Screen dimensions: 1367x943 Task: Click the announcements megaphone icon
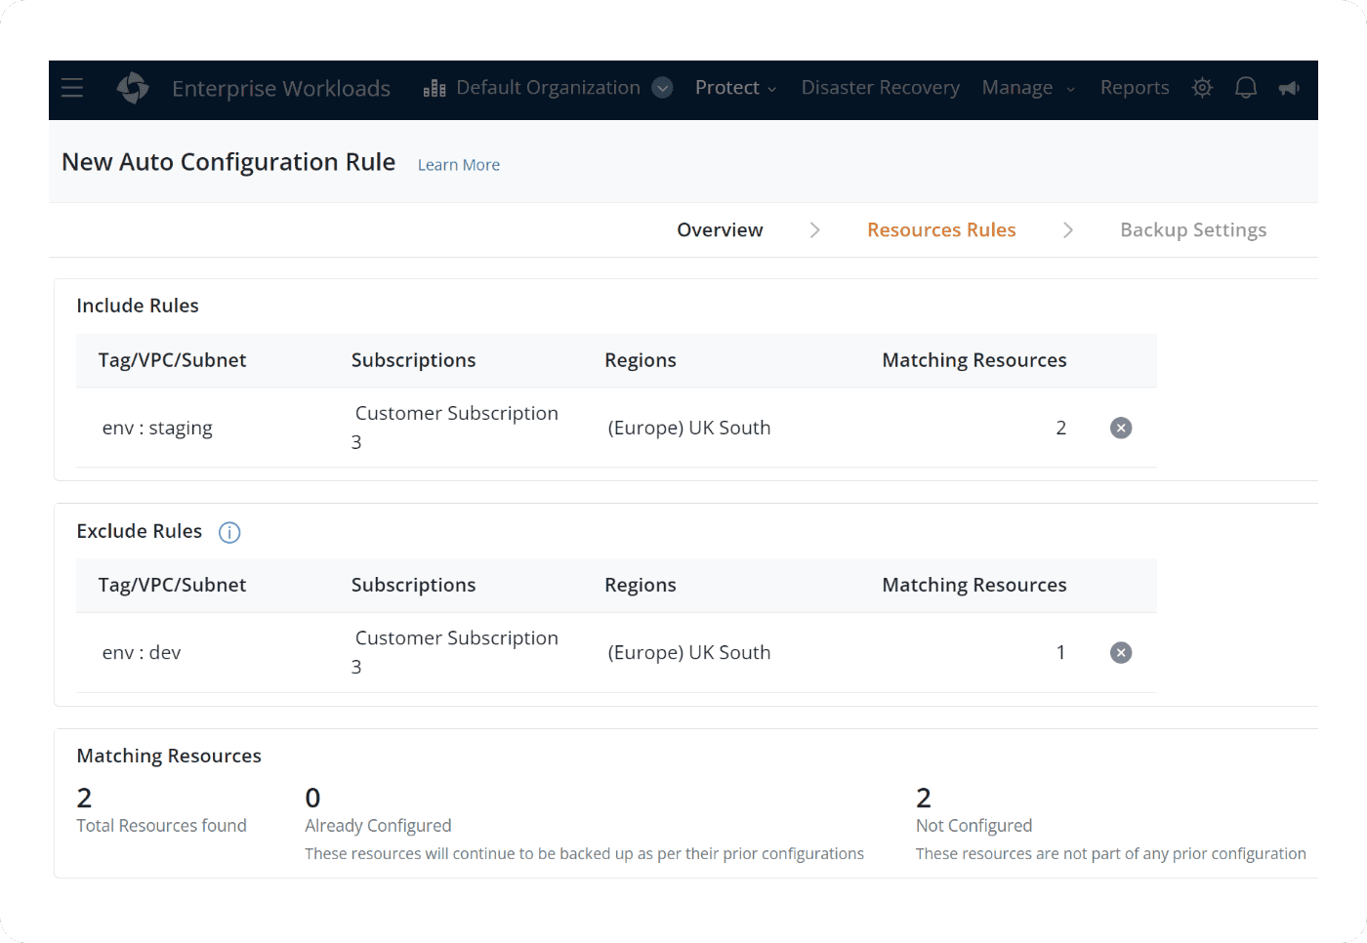coord(1289,88)
